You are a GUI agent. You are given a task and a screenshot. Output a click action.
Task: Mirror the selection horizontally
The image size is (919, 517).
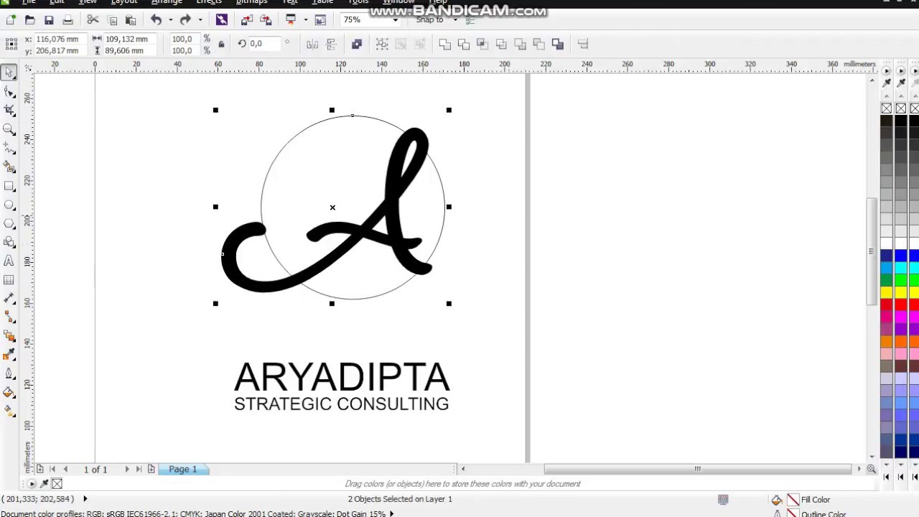(x=312, y=45)
